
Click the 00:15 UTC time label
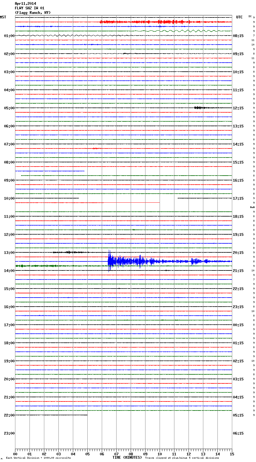[238, 325]
